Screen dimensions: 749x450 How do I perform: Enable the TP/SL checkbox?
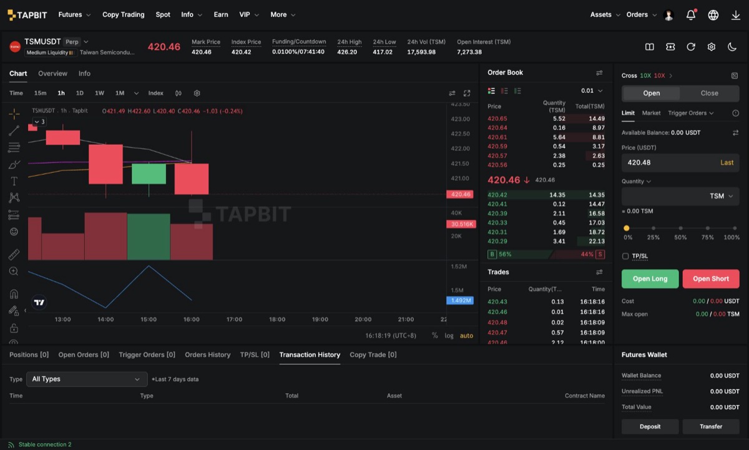tap(625, 256)
